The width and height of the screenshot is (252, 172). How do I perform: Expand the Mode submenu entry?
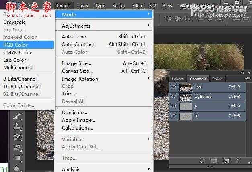[x=104, y=14]
